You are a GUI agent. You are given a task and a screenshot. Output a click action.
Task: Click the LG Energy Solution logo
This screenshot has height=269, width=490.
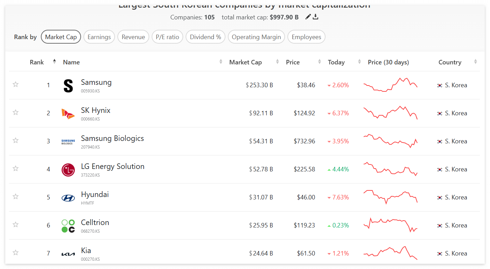tap(68, 170)
